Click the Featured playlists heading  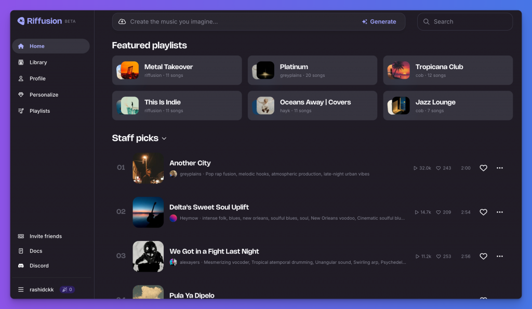(x=149, y=45)
